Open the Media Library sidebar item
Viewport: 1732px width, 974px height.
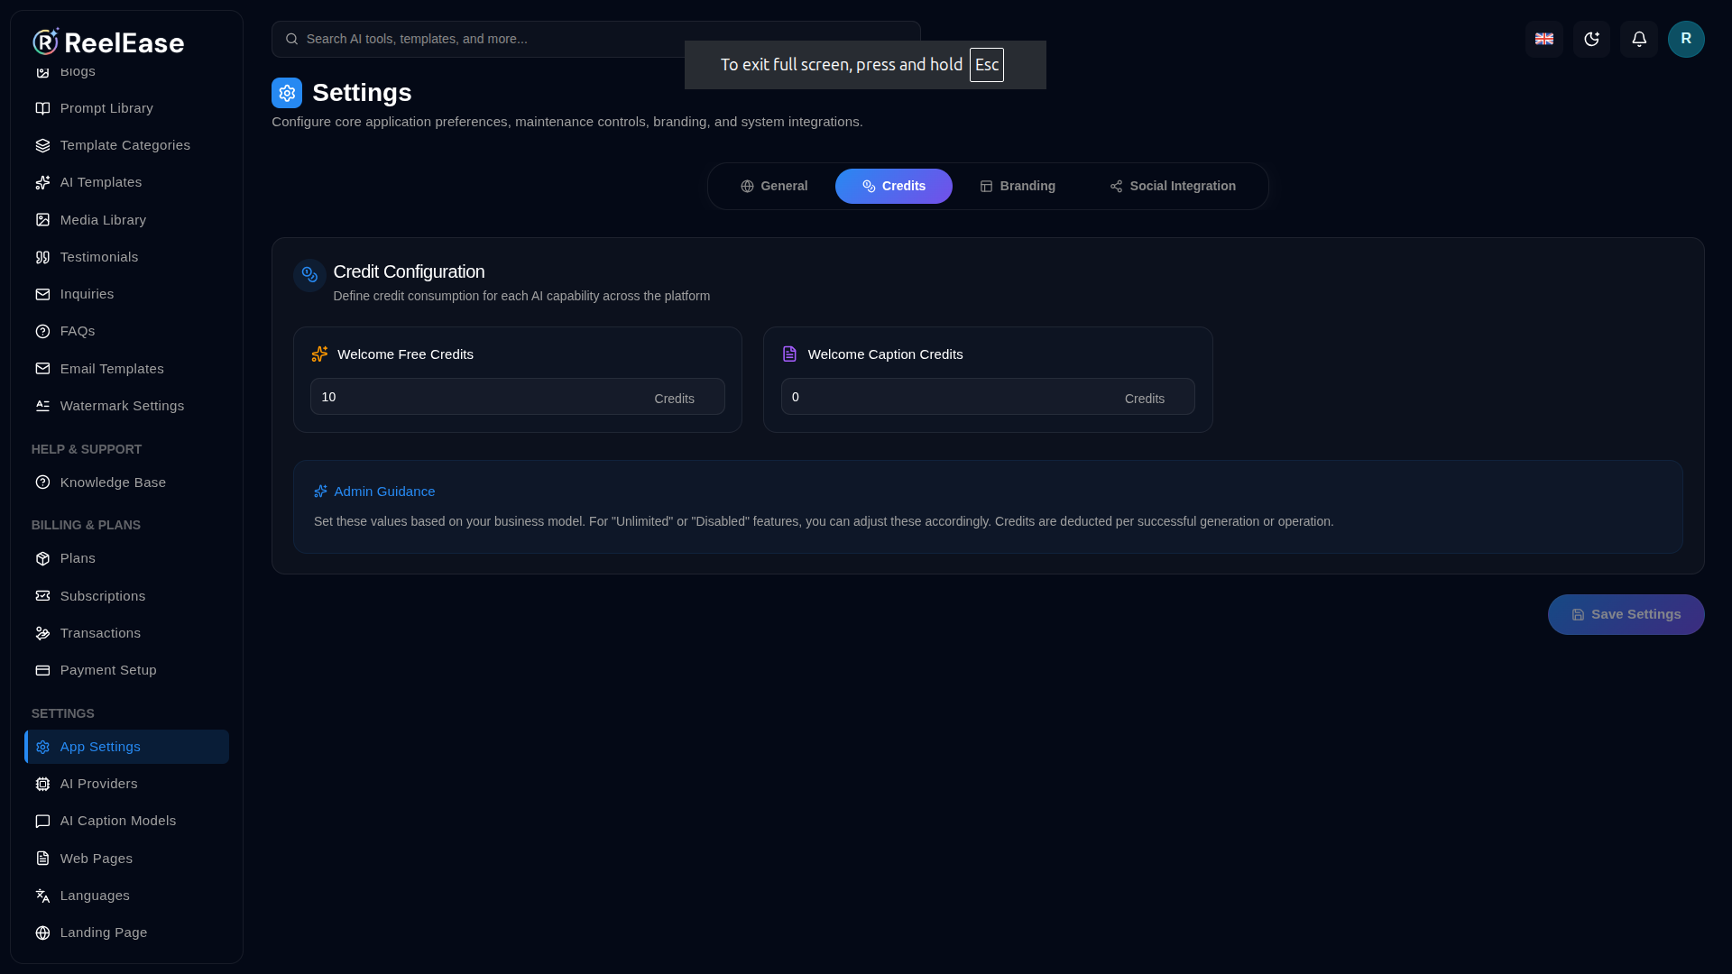pos(126,220)
